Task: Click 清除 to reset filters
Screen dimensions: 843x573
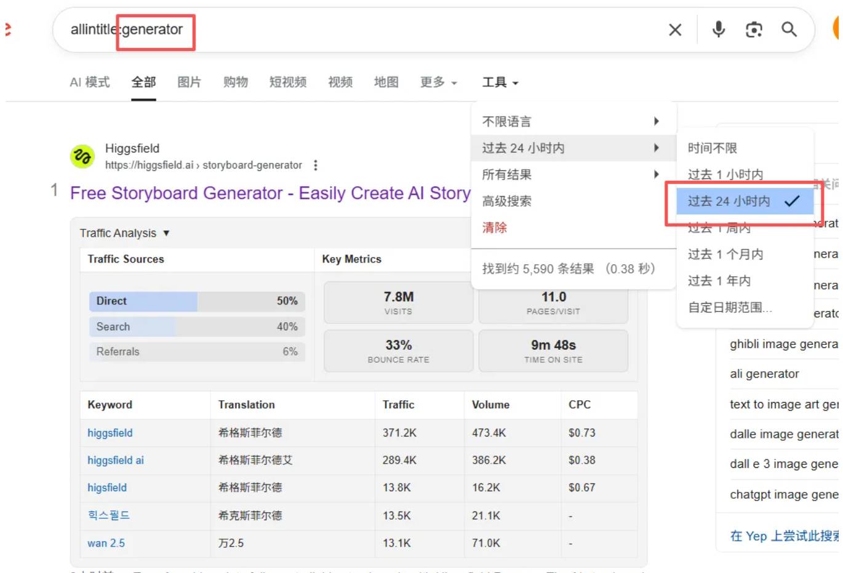Action: (x=495, y=227)
